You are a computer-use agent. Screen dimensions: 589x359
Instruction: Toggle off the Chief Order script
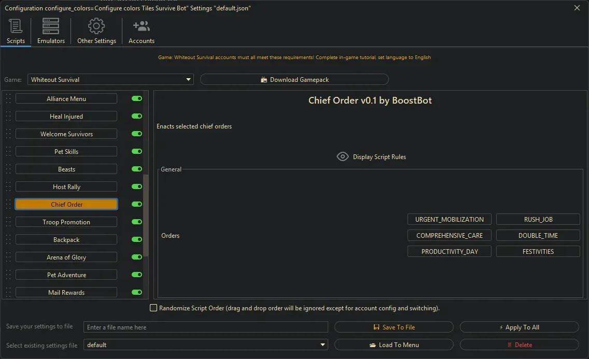[137, 205]
